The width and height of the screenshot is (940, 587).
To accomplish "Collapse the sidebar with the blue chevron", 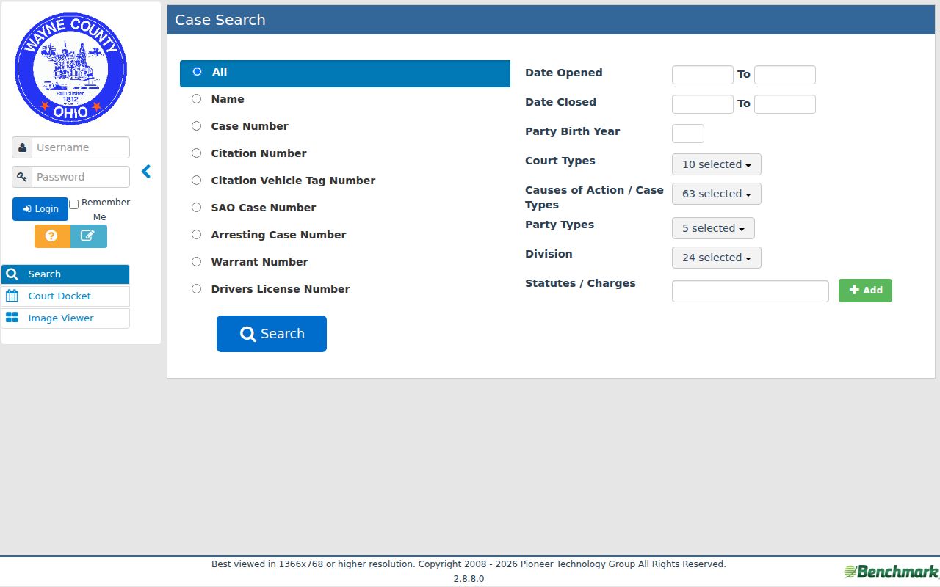I will coord(146,172).
